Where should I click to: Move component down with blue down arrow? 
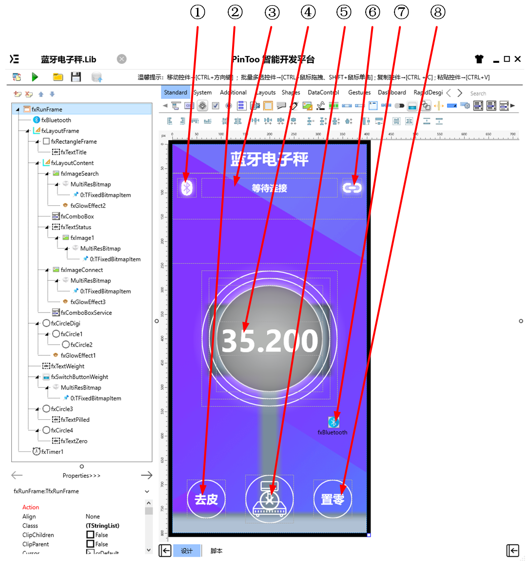[x=52, y=94]
